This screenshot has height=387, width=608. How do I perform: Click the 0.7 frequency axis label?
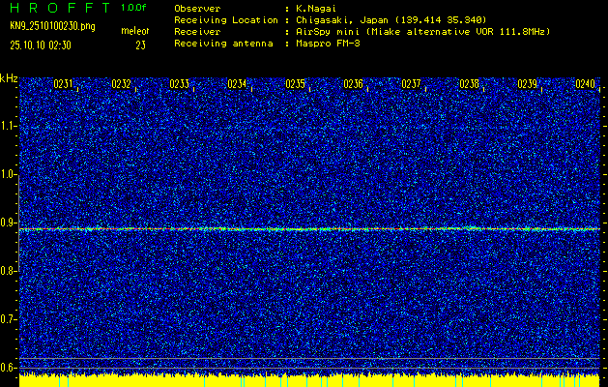[x=9, y=318]
